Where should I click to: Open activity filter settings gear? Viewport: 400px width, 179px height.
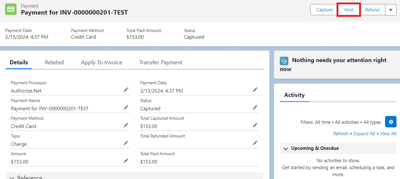coord(391,122)
